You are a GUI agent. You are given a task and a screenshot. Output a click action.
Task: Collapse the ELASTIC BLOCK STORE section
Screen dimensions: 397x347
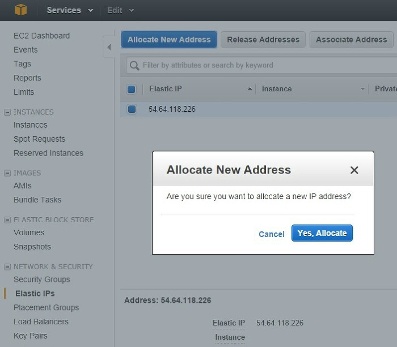point(7,220)
